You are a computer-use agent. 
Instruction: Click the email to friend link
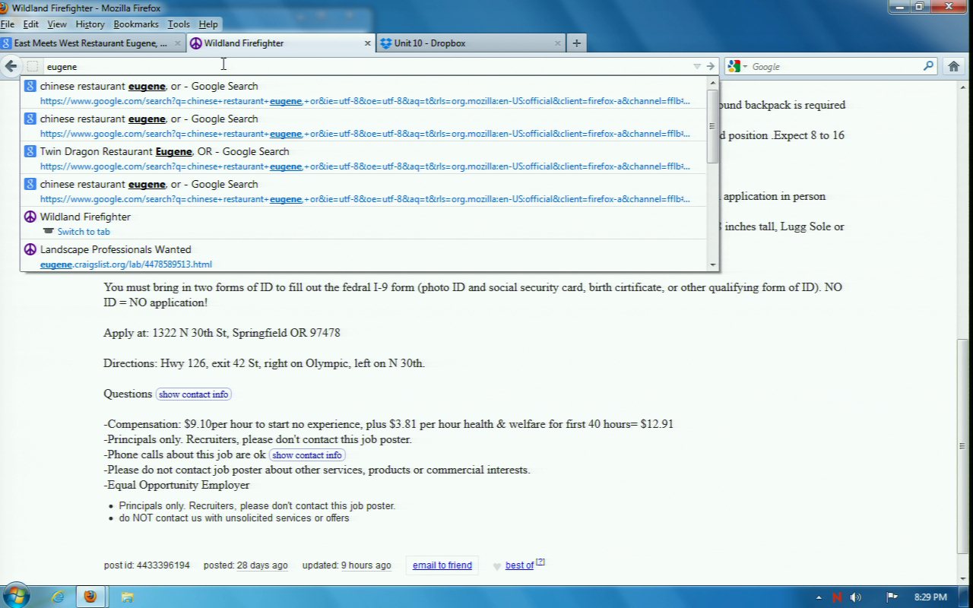click(442, 565)
